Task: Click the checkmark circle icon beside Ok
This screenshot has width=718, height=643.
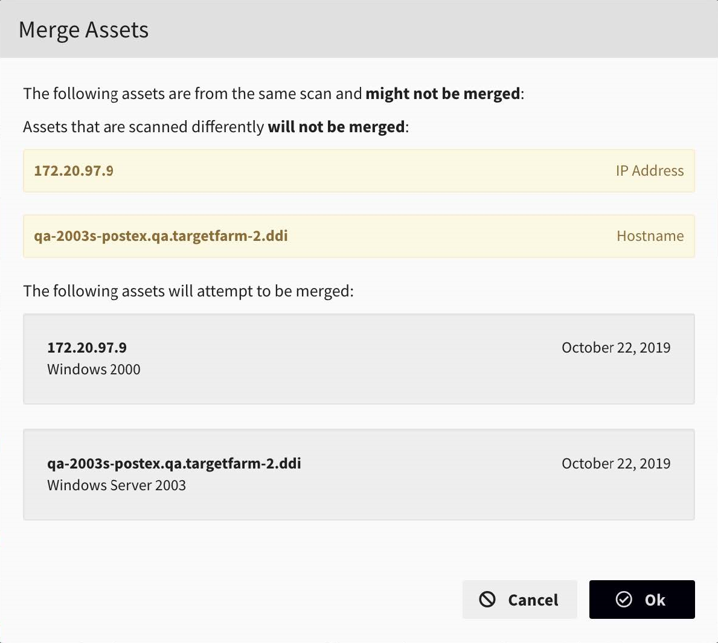Action: pyautogui.click(x=624, y=599)
